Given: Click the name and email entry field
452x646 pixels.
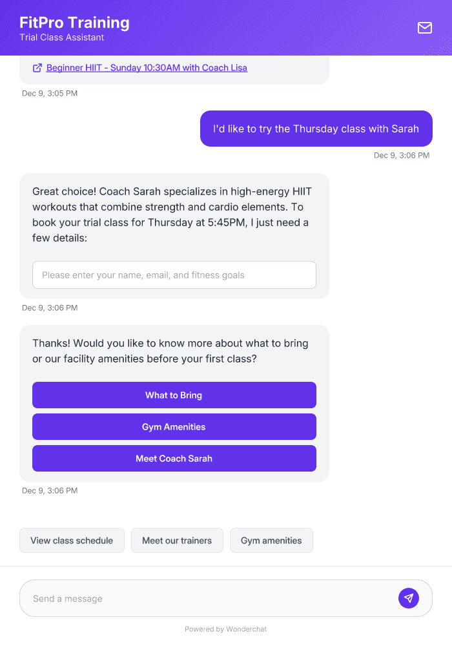Looking at the screenshot, I should [174, 275].
